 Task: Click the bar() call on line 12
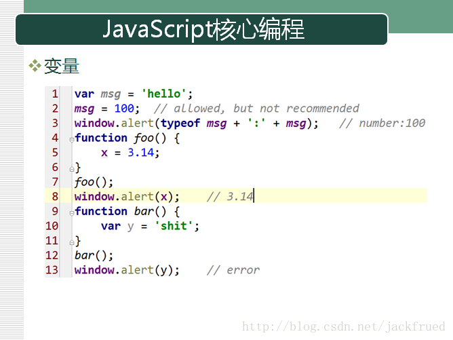click(x=94, y=256)
